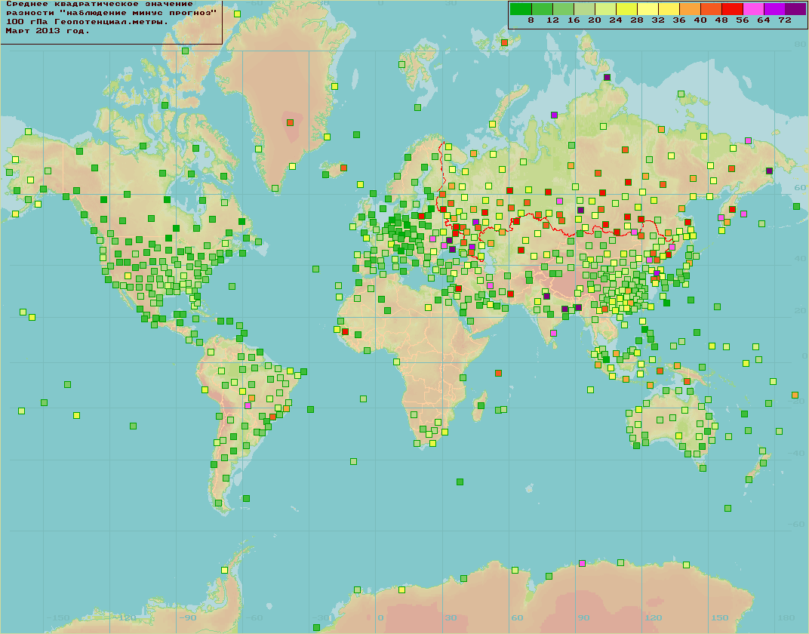Screen dimensions: 809x634
Task: Select the legend swatch between 8 and 12
Action: 542,9
